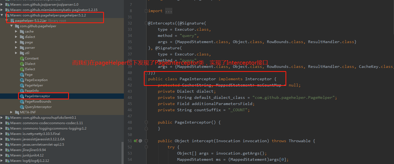This screenshot has width=394, height=164.
Task: Select the PageRowBounds class icon
Action: pos(22,101)
